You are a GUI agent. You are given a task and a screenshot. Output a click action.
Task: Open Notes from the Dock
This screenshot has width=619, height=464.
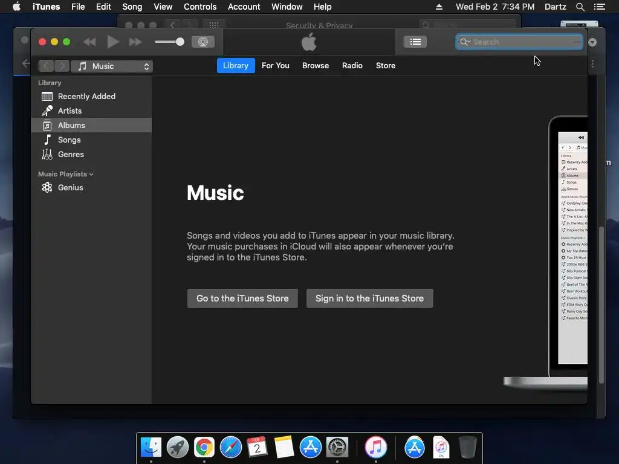(x=284, y=447)
